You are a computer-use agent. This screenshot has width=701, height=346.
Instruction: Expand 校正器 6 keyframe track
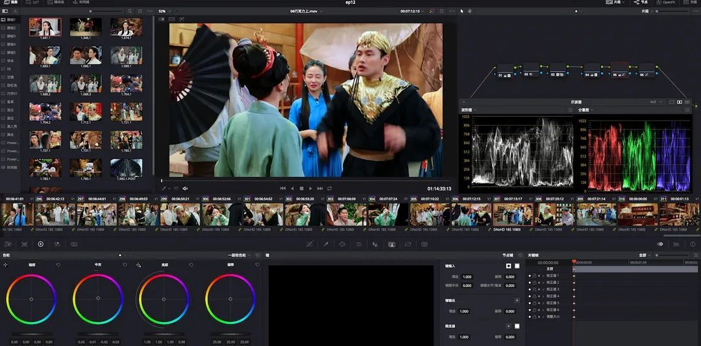point(543,310)
